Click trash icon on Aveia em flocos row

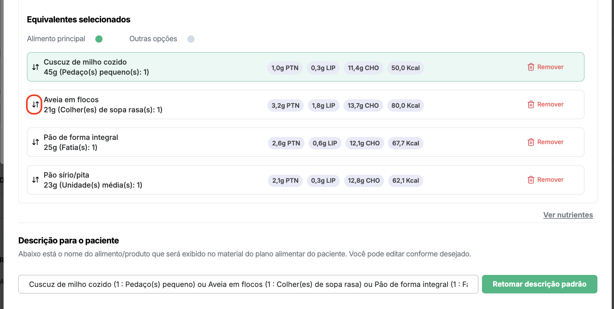click(531, 105)
